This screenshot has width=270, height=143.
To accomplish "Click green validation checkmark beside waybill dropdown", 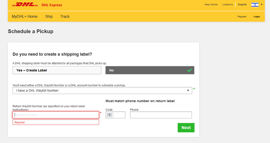I will (x=194, y=89).
